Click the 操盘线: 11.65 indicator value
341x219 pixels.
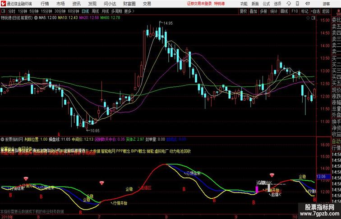point(60,139)
